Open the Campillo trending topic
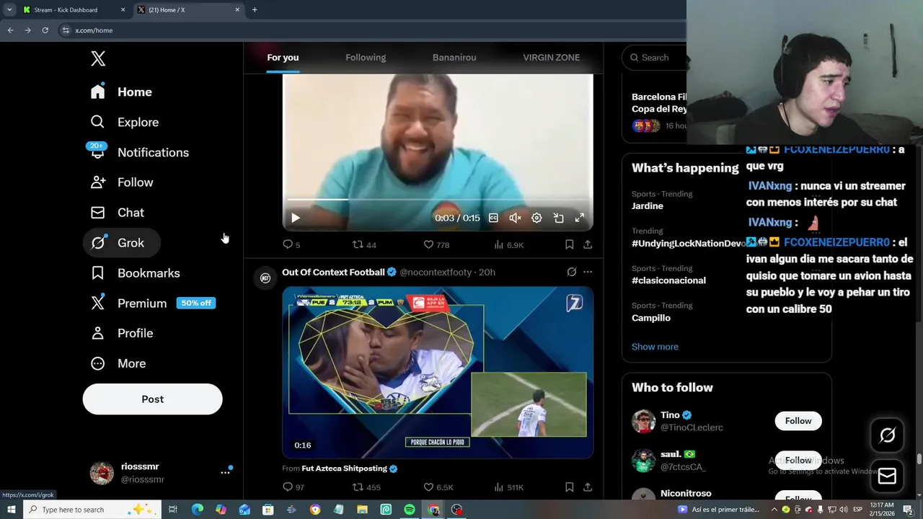Viewport: 923px width, 519px height. tap(651, 318)
